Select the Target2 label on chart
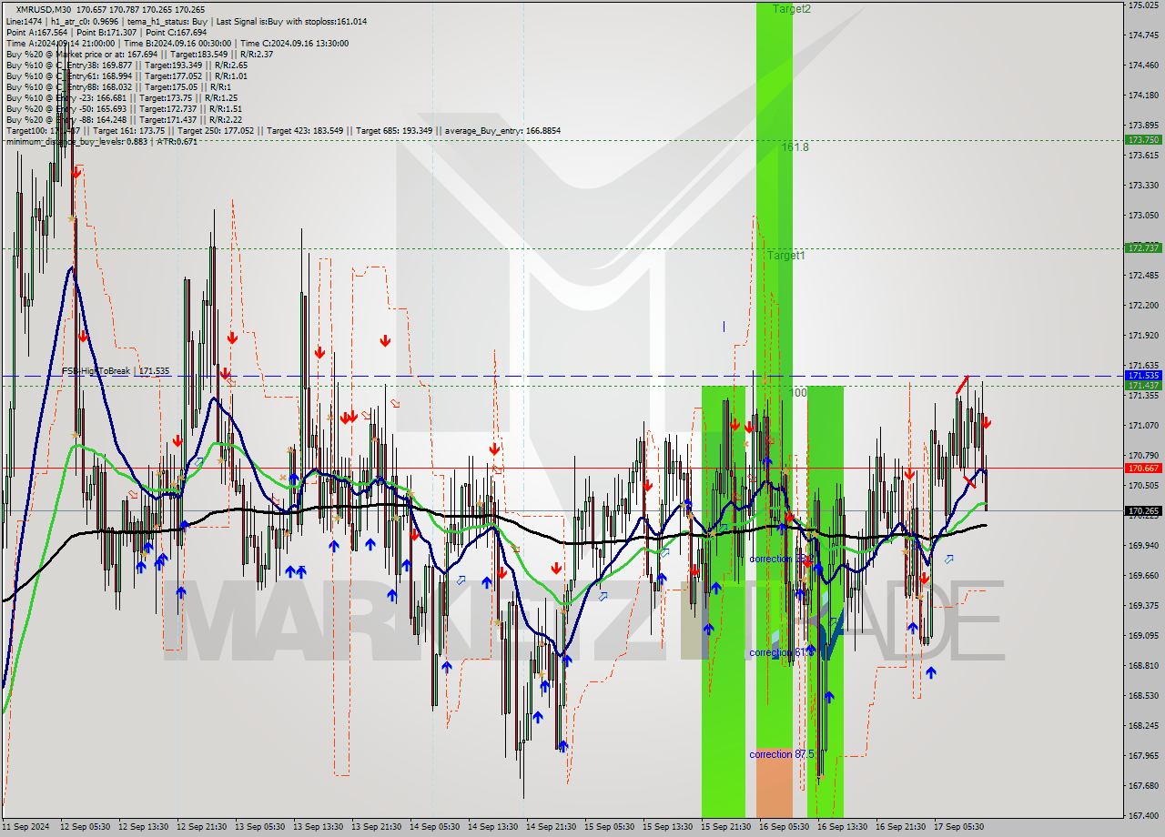Screen dimensions: 1165x837 792,8
